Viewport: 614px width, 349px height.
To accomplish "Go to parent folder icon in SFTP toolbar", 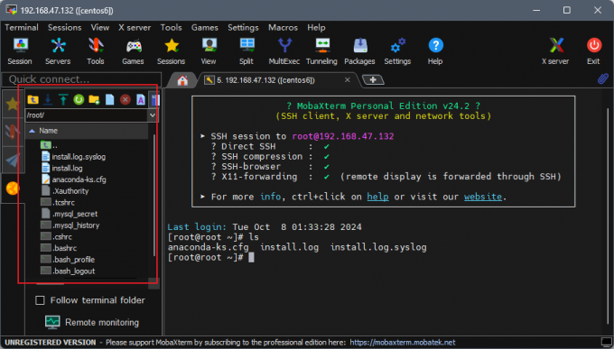I will [33, 100].
